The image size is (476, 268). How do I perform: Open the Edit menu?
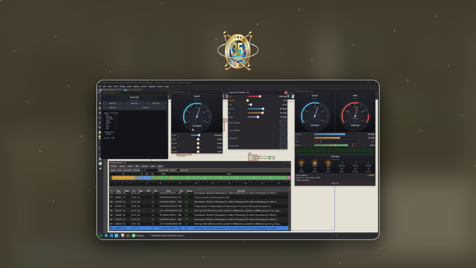(105, 86)
